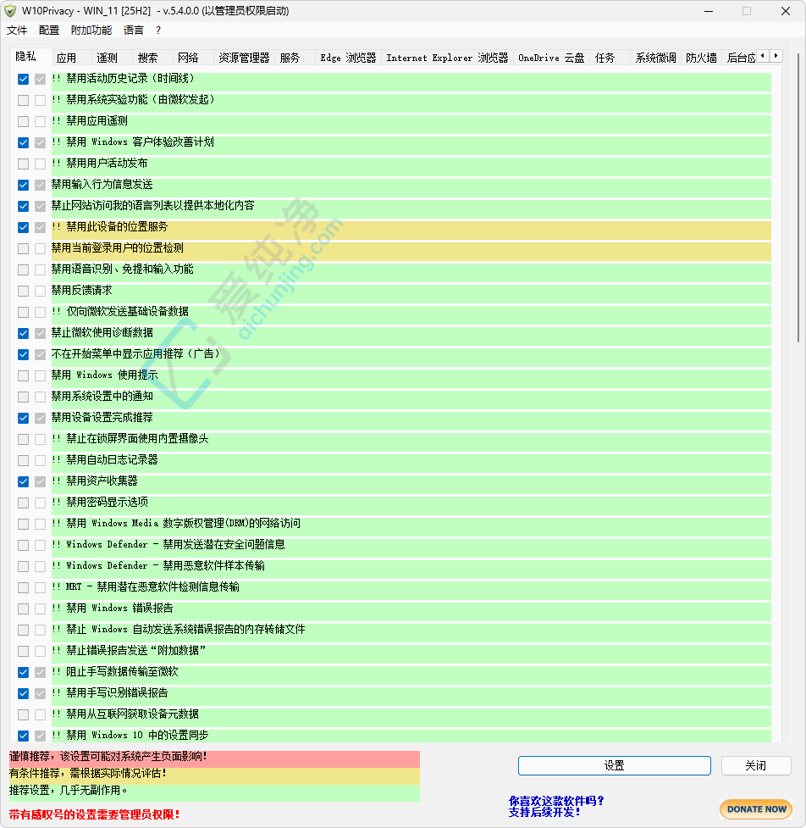Select row 禁用 Windows 10 中的设置同步

coord(411,736)
